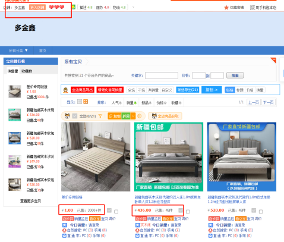Click the red 全店商品导出 button
This screenshot has width=284, height=242.
coord(83,90)
